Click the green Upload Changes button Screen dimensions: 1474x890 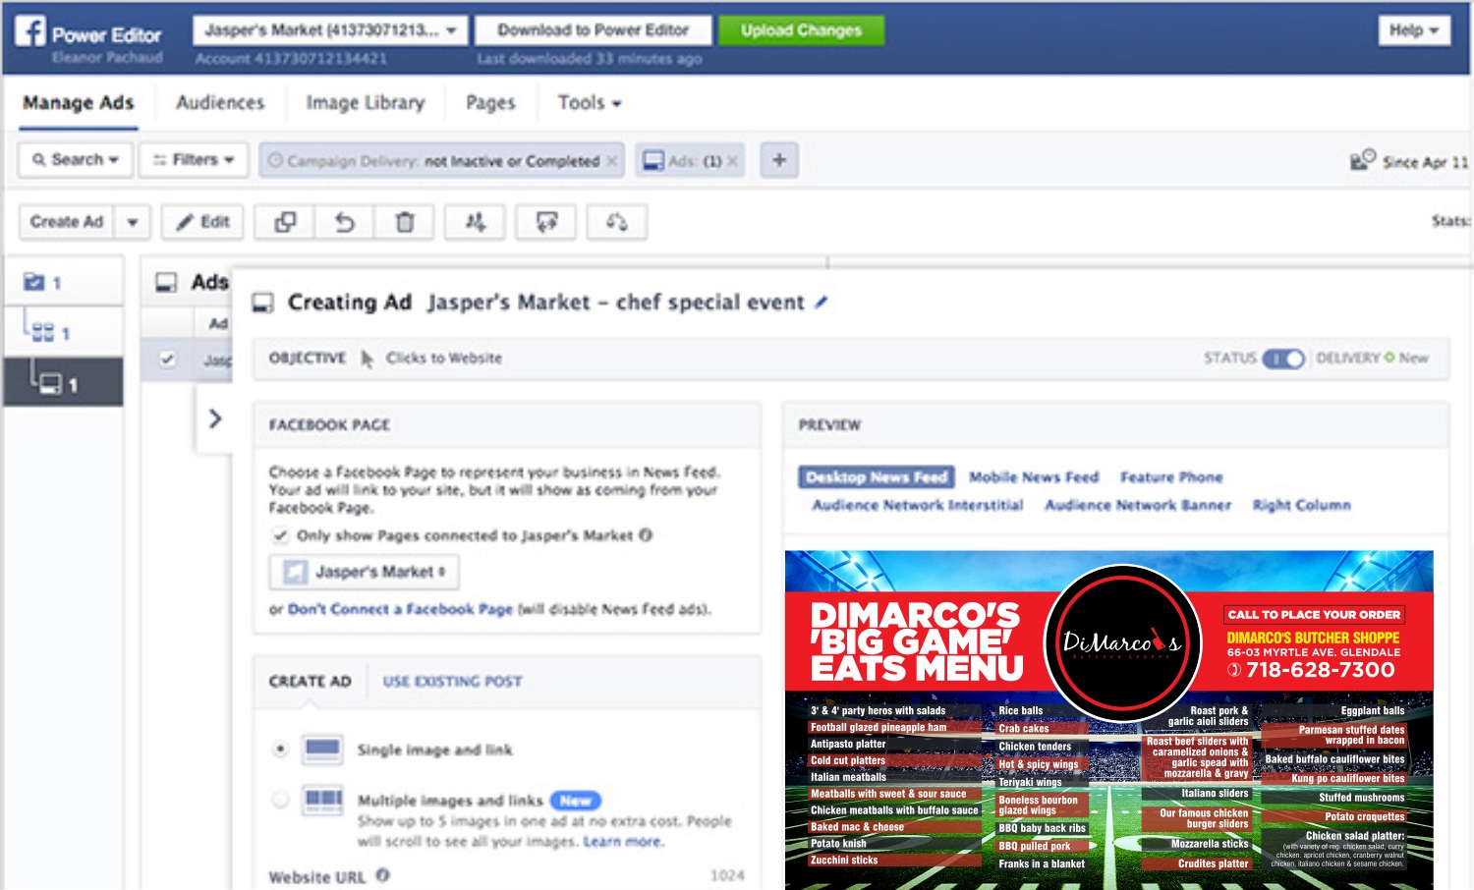tap(801, 30)
